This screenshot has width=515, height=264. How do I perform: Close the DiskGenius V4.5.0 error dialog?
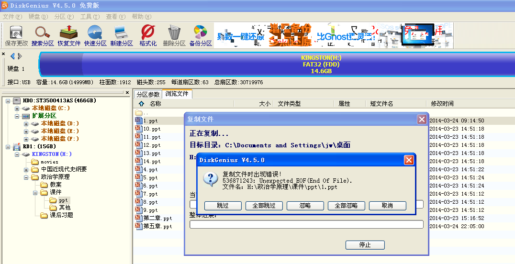tap(409, 160)
